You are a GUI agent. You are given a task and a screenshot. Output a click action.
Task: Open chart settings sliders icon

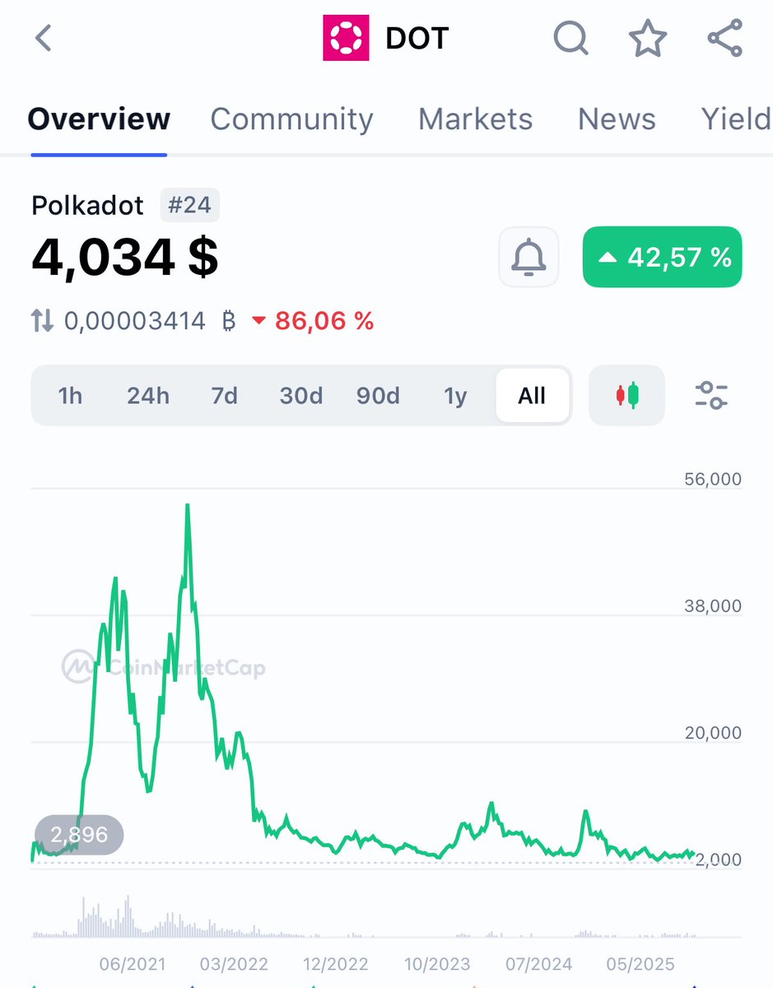tap(711, 395)
